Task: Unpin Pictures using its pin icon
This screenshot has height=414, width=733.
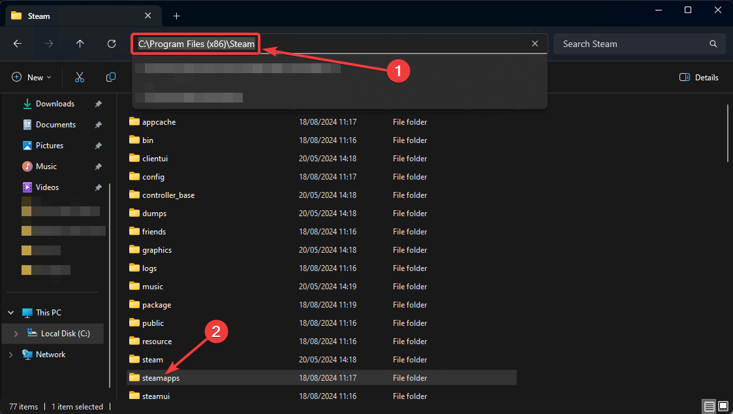Action: [98, 146]
